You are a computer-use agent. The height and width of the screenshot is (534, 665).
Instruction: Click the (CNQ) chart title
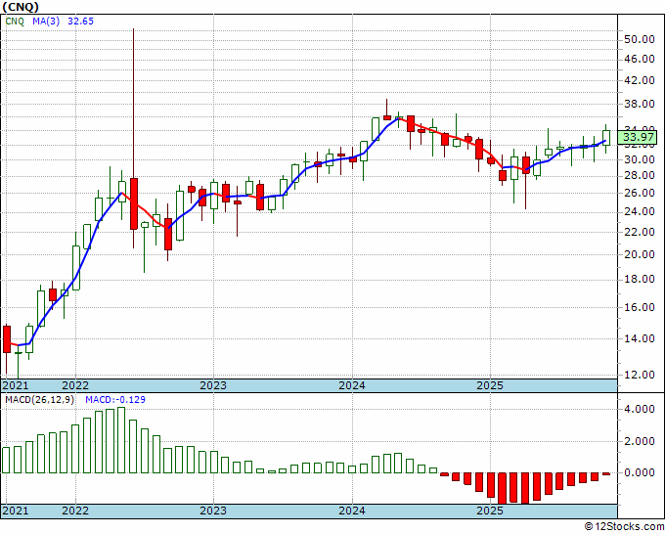(21, 7)
